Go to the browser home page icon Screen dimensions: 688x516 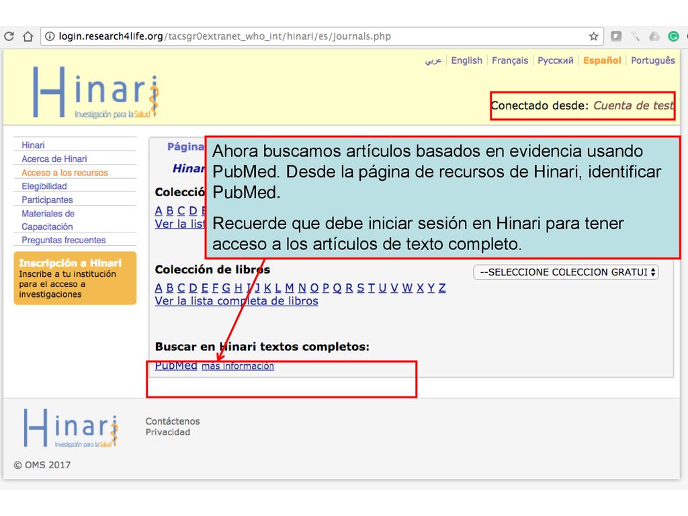[x=28, y=36]
